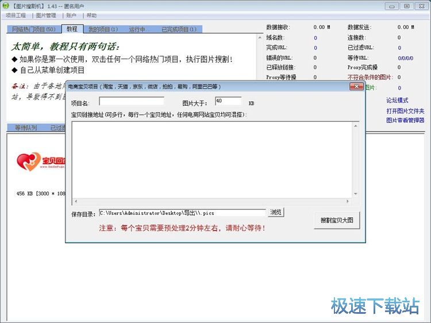Open the 帮助 menu
Screen dimensions: 431x323
[91, 16]
